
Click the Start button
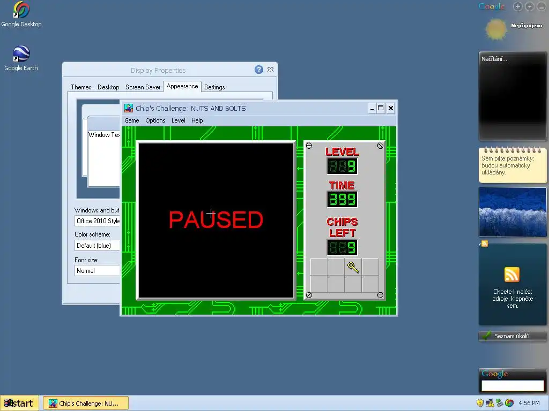tap(19, 404)
